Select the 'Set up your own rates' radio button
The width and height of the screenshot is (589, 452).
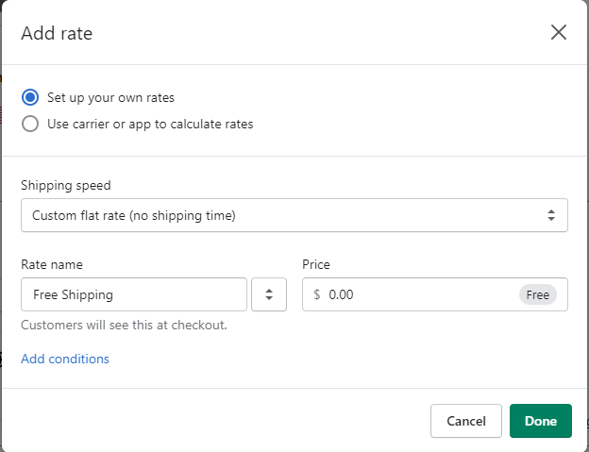(x=30, y=97)
